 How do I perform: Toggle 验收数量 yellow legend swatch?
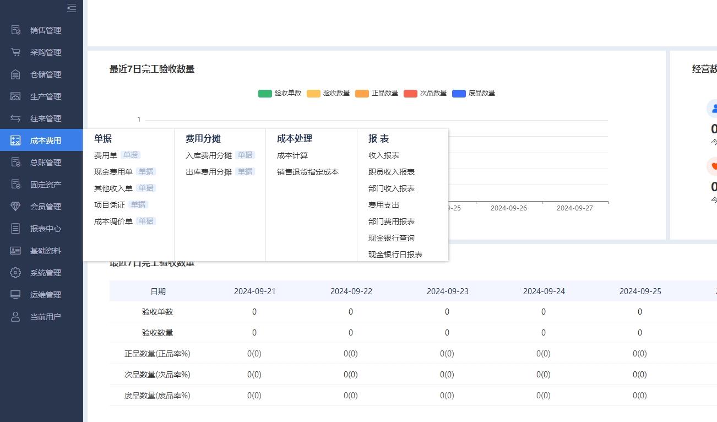point(313,93)
